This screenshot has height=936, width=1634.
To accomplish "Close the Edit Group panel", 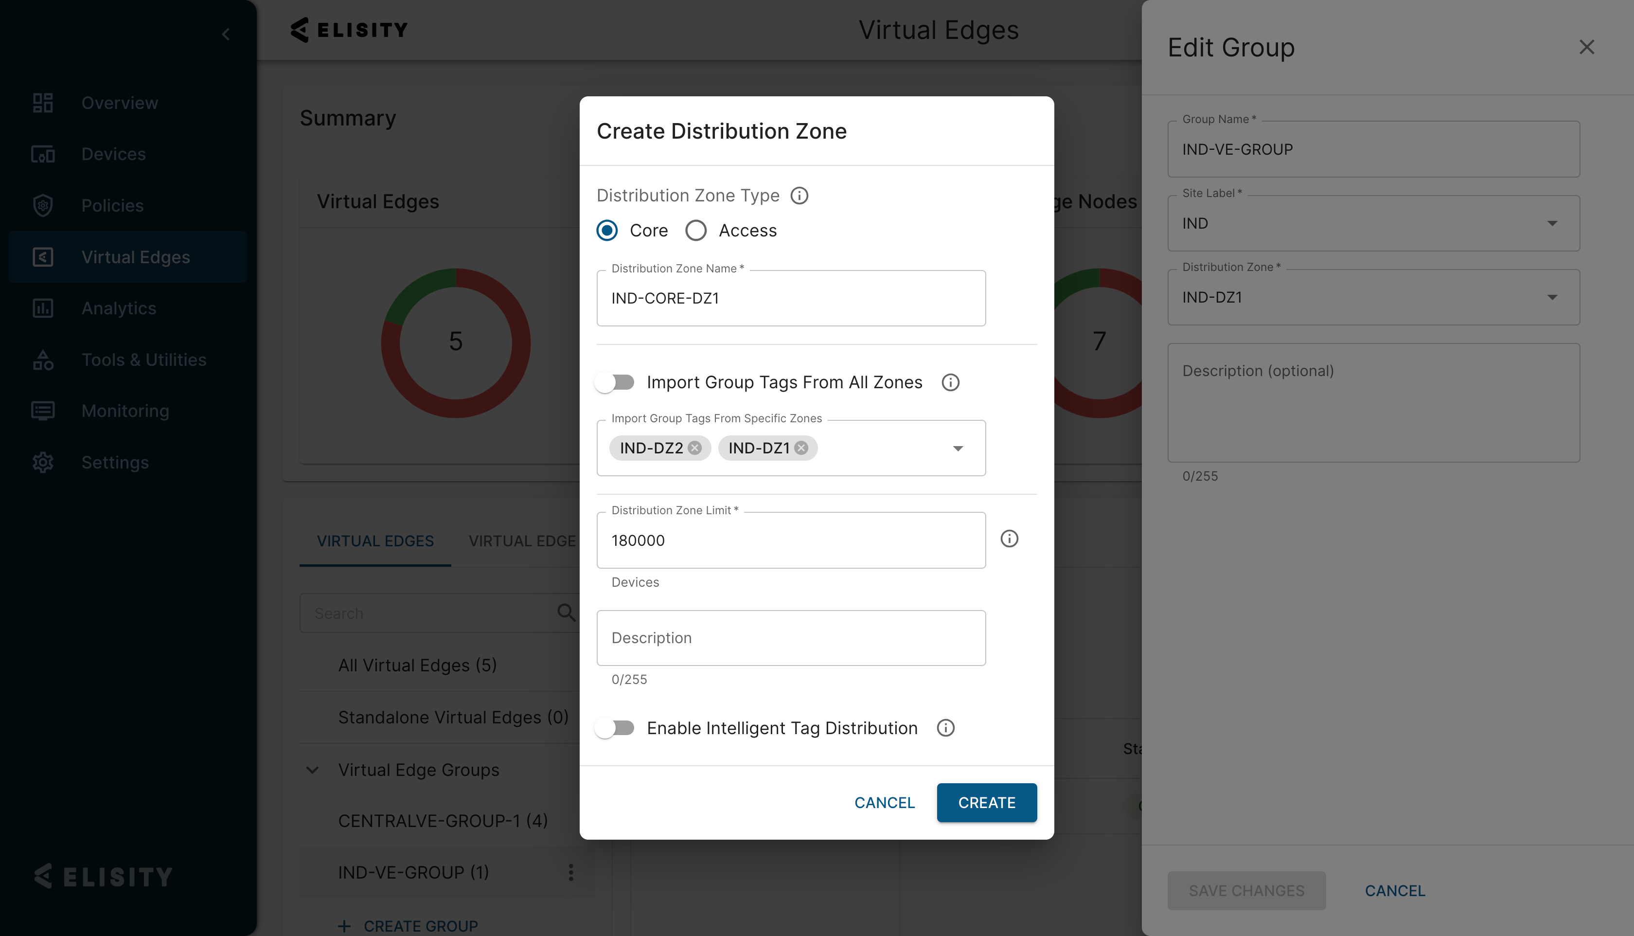I will tap(1586, 47).
